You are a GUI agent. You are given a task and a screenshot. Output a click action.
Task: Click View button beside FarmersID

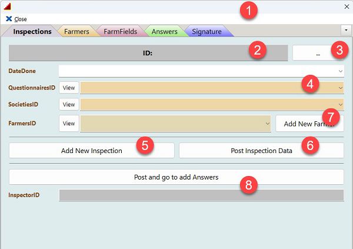(x=69, y=124)
